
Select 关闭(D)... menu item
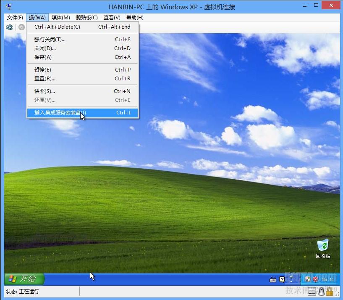82,48
